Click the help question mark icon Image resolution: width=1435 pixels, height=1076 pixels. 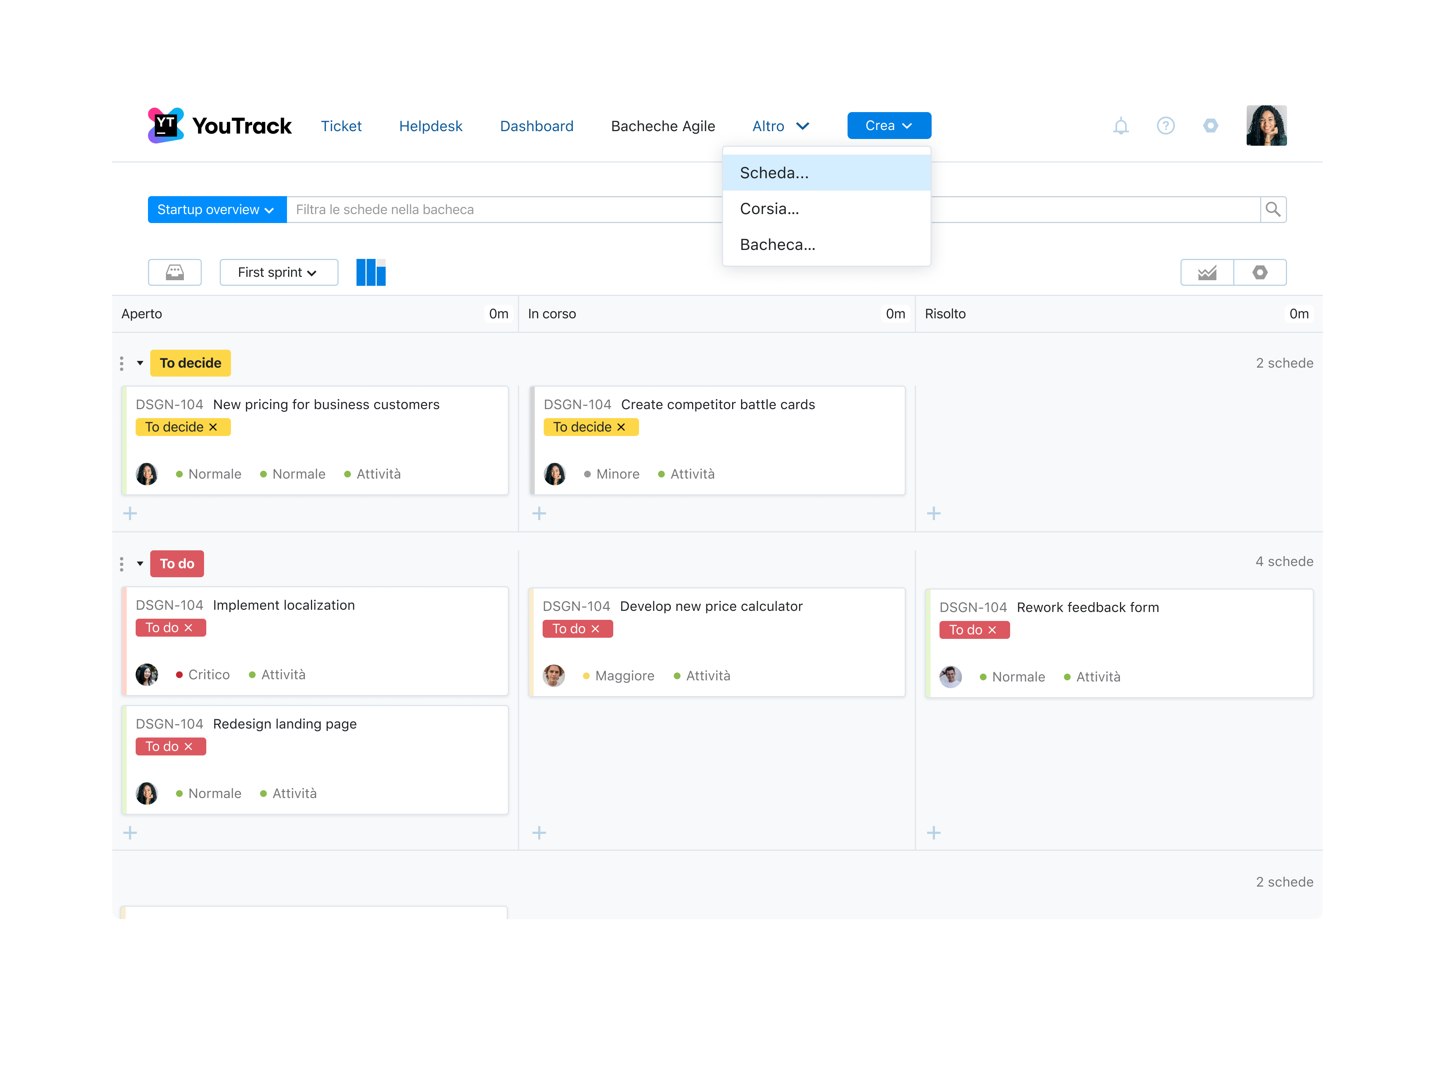pyautogui.click(x=1166, y=125)
